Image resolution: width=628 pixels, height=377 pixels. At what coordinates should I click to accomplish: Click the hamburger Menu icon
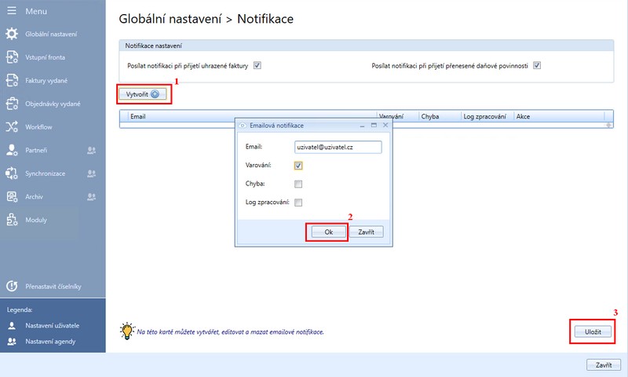tap(12, 12)
